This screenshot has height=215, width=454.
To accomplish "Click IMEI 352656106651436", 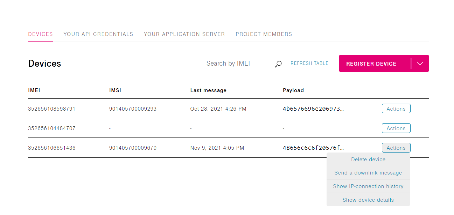I will tap(52, 148).
